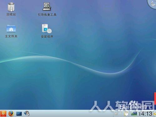Launch Firefox from the taskbar
Screen dimensions: 156x117
click(x=11, y=114)
